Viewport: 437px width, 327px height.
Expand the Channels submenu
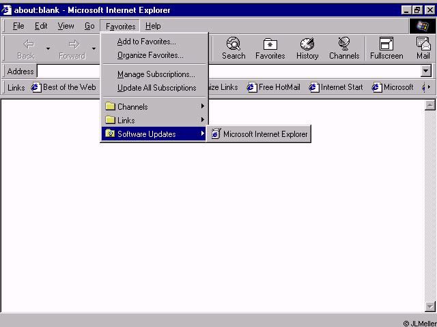[154, 106]
